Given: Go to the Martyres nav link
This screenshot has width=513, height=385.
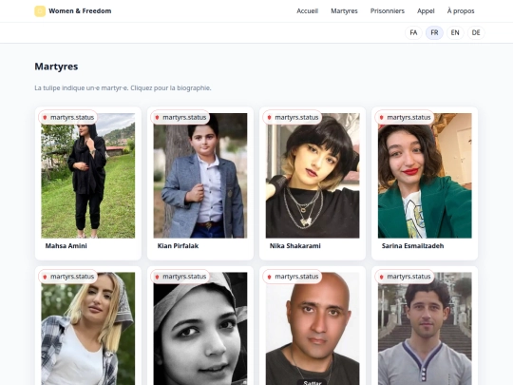Looking at the screenshot, I should 344,11.
